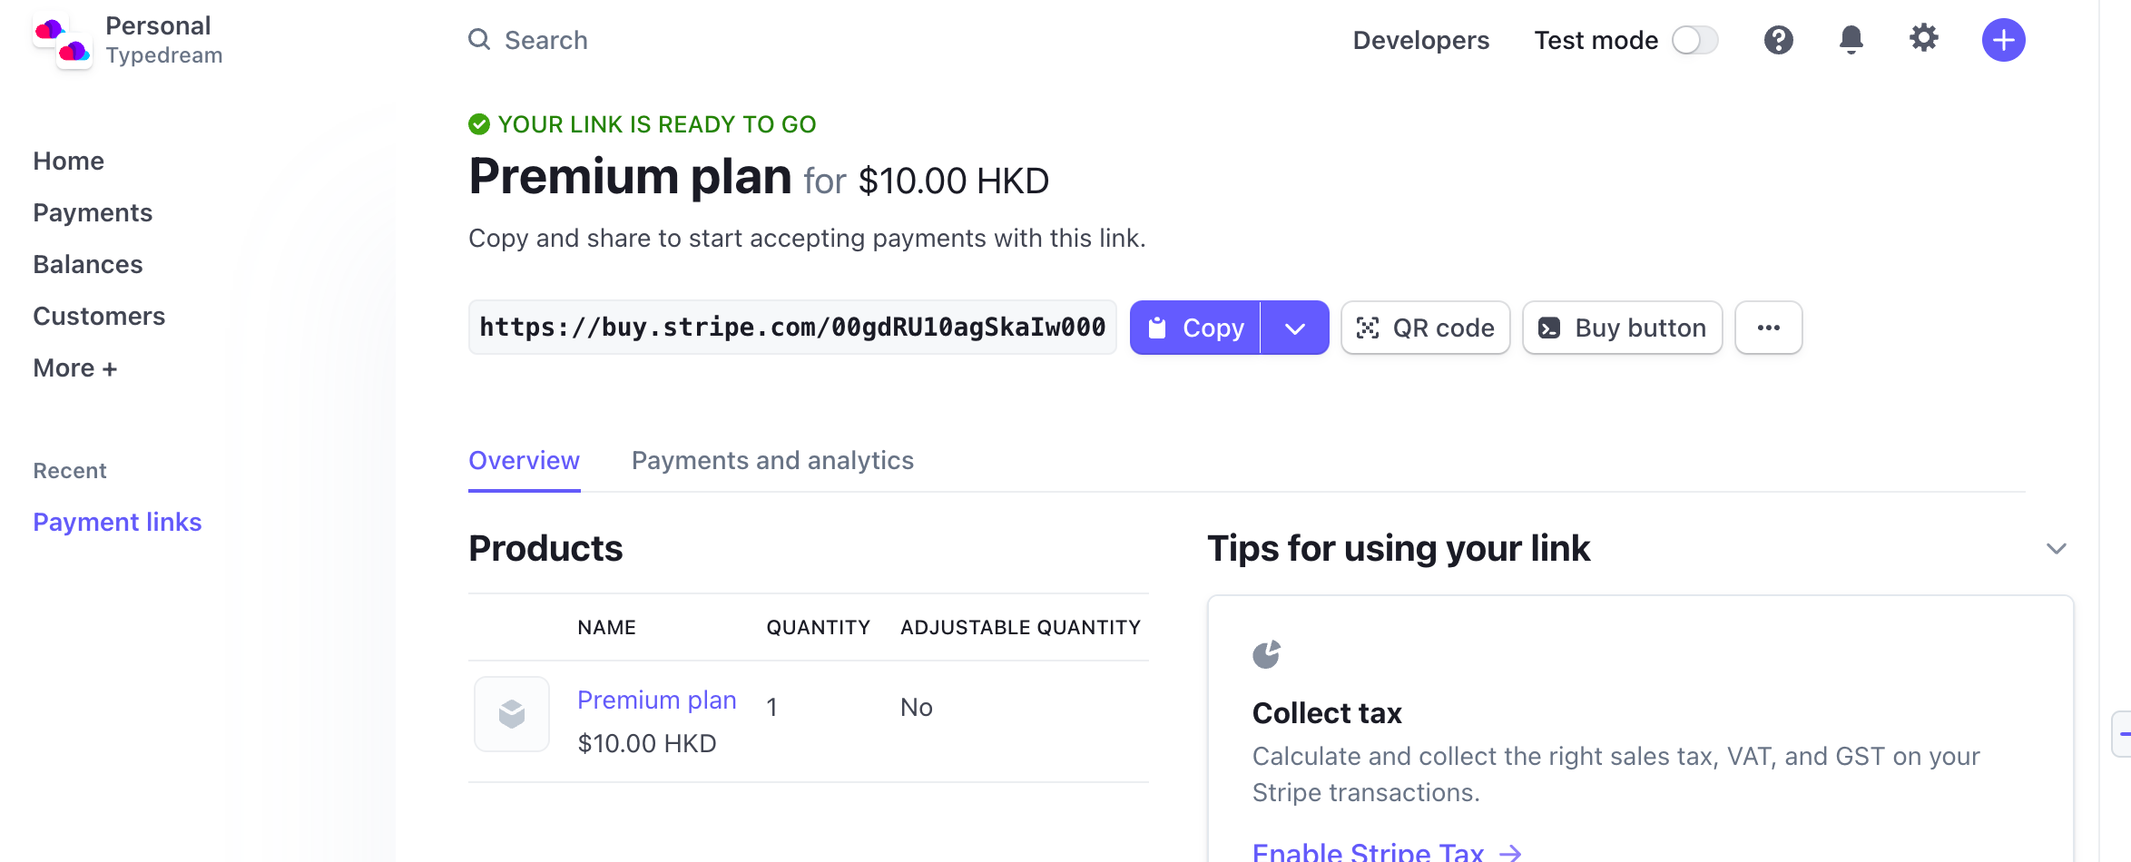Viewport: 2131px width, 862px height.
Task: Click ADJUSTABLE QUANTITY column header
Action: coord(1020,627)
